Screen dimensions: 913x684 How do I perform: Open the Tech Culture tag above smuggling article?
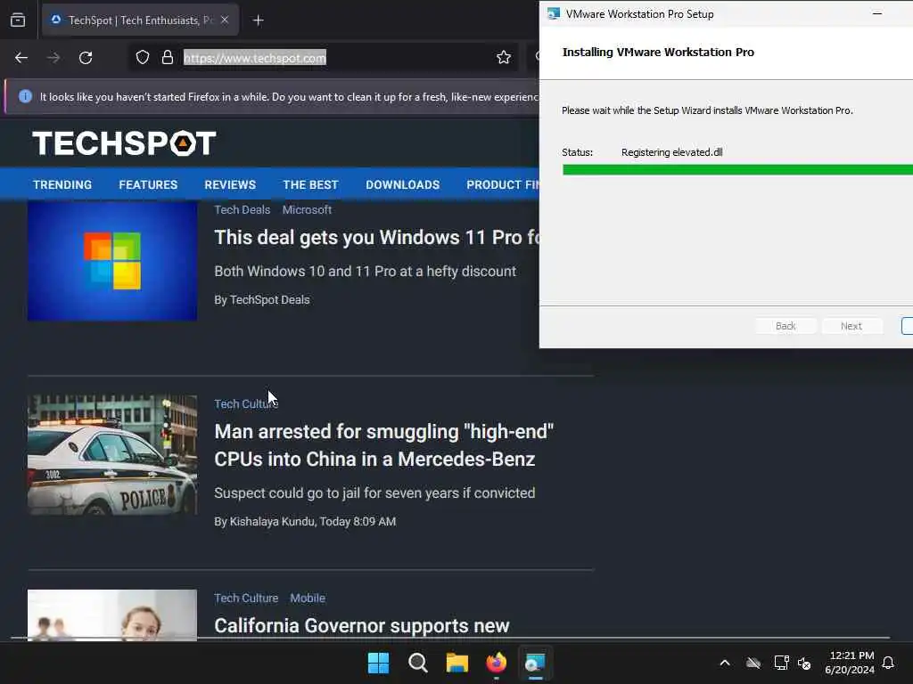point(246,403)
